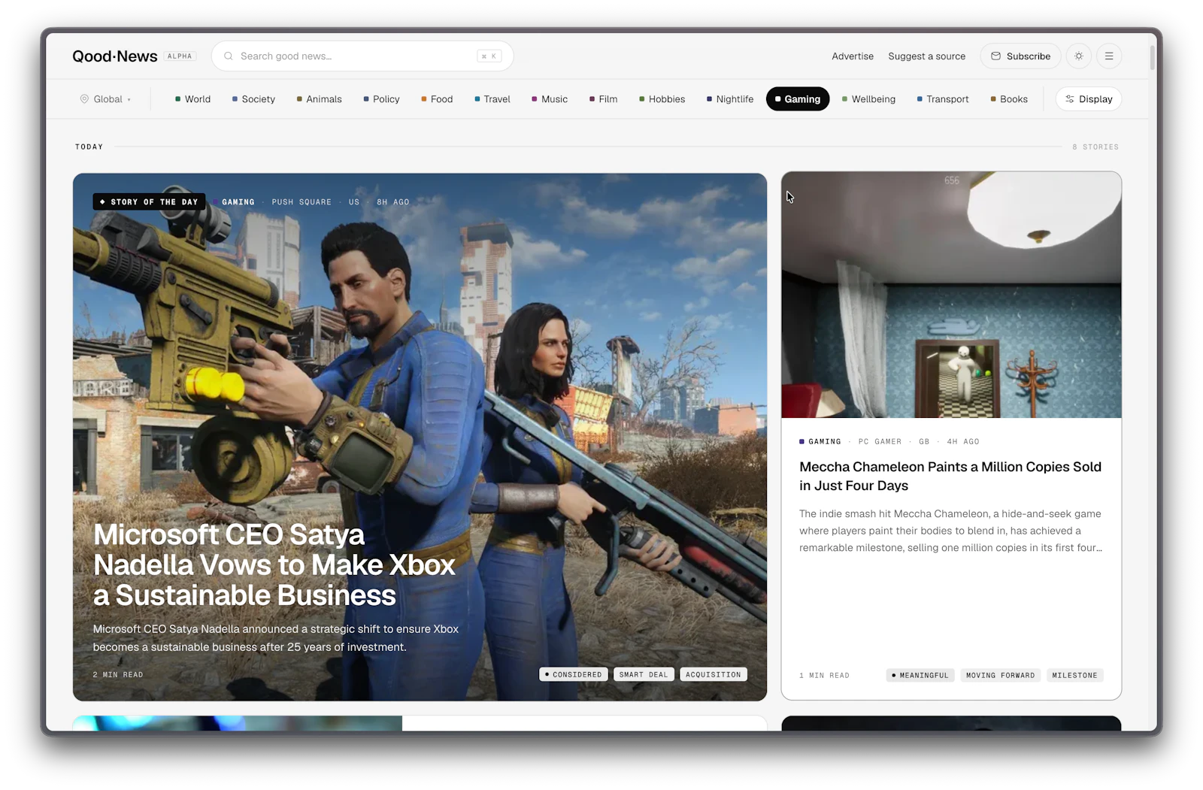This screenshot has height=790, width=1203.
Task: Click the page vertical scrollbar
Action: coord(1153,58)
